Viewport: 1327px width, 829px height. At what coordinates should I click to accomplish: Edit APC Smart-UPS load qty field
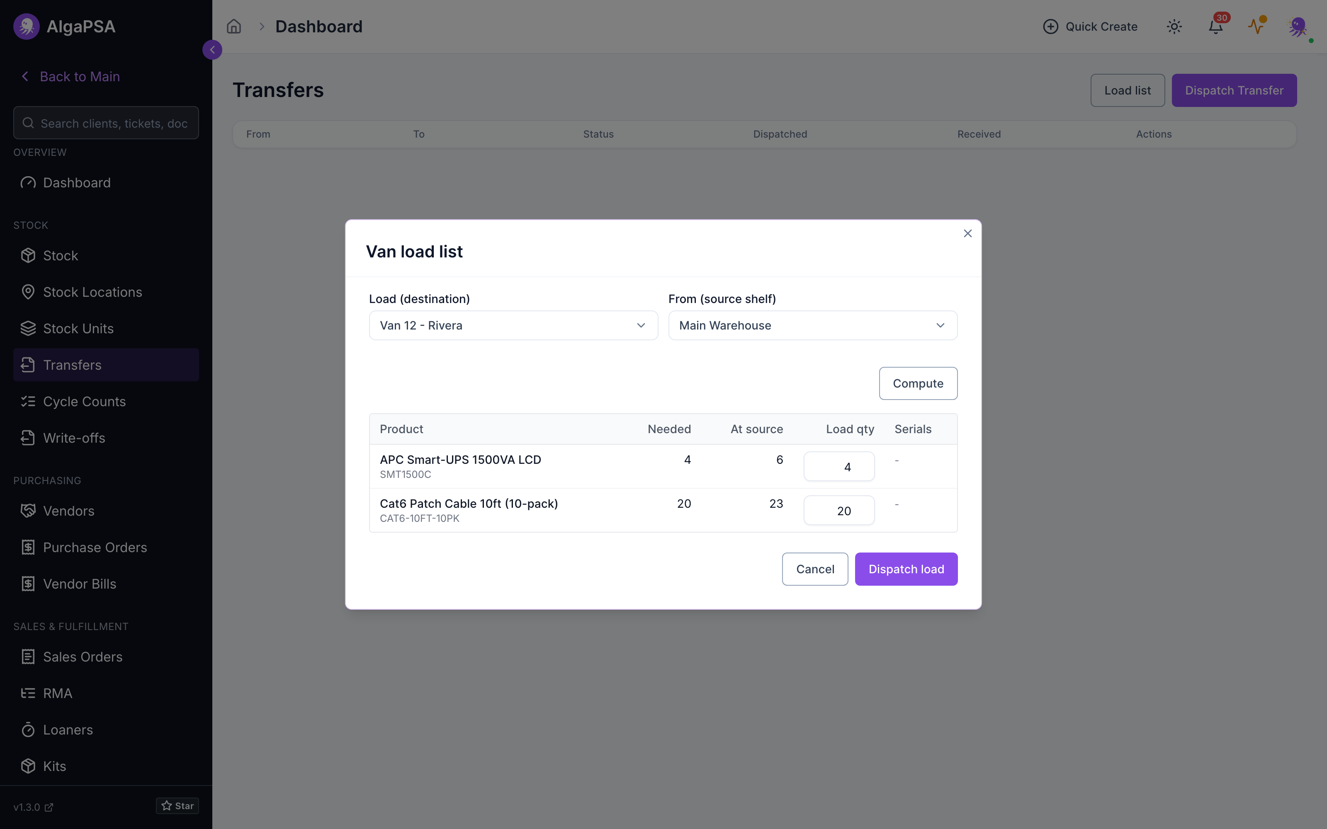click(x=839, y=467)
